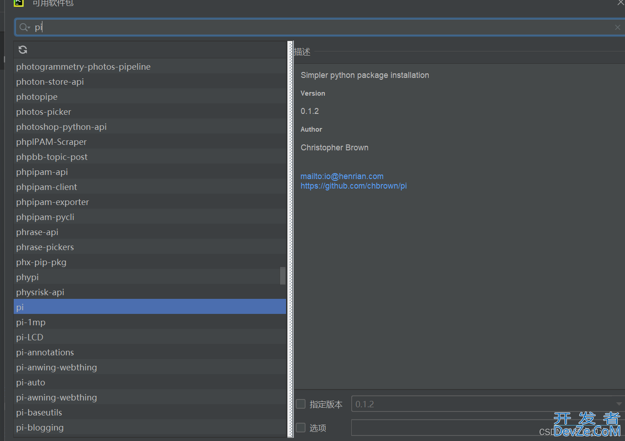Select the phx-pip-pkg package
This screenshot has width=625, height=441.
(x=150, y=262)
